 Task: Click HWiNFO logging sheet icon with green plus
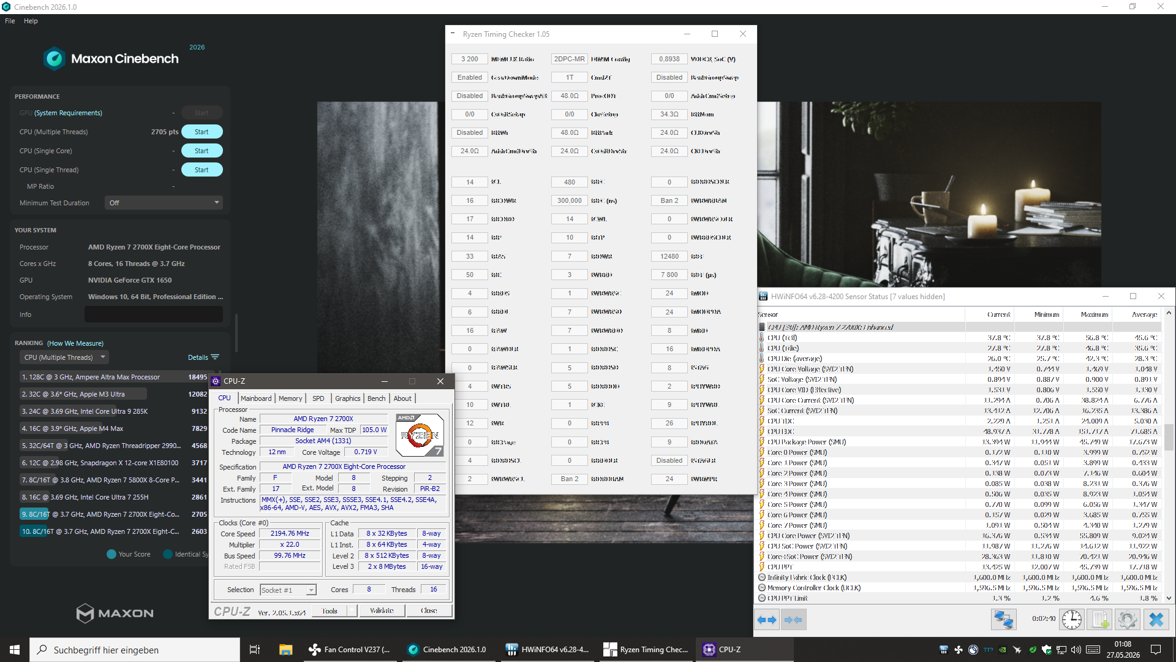tap(1099, 620)
